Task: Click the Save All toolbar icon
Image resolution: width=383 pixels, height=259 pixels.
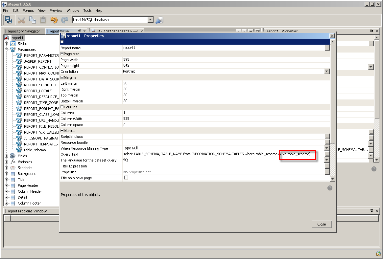Action: [x=9, y=20]
